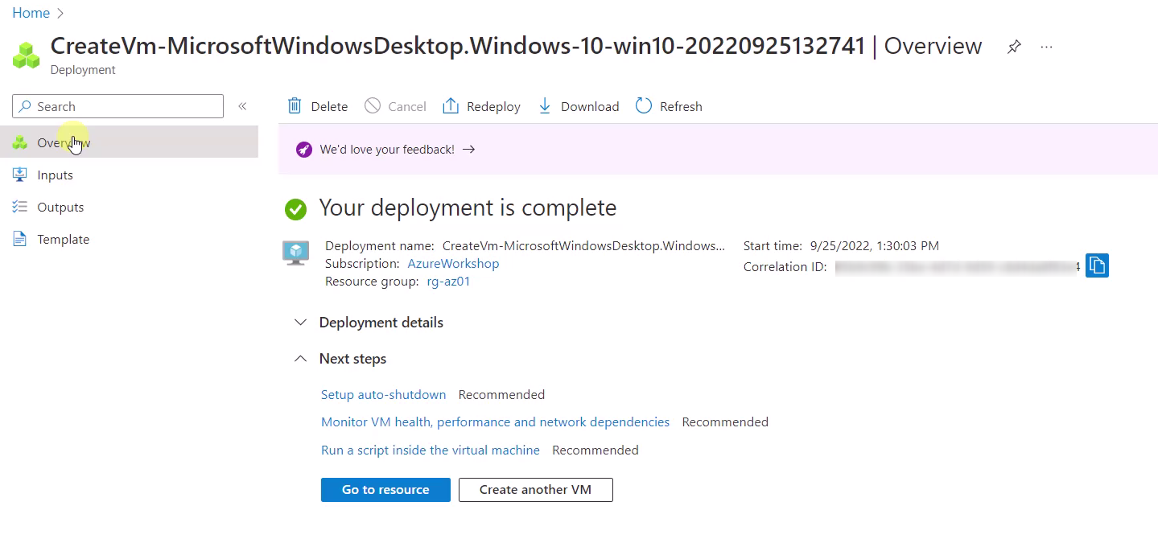Click the Cancel circle-slash icon
Viewport: 1158px width, 547px height.
coord(373,106)
